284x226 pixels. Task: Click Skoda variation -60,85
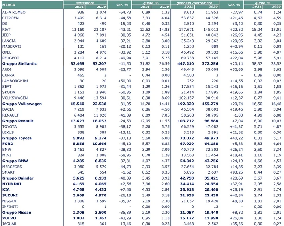tap(125, 92)
